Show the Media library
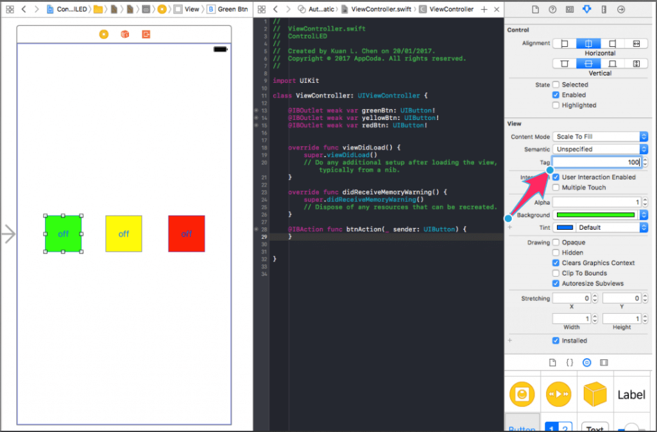The height and width of the screenshot is (432, 657). [x=604, y=363]
